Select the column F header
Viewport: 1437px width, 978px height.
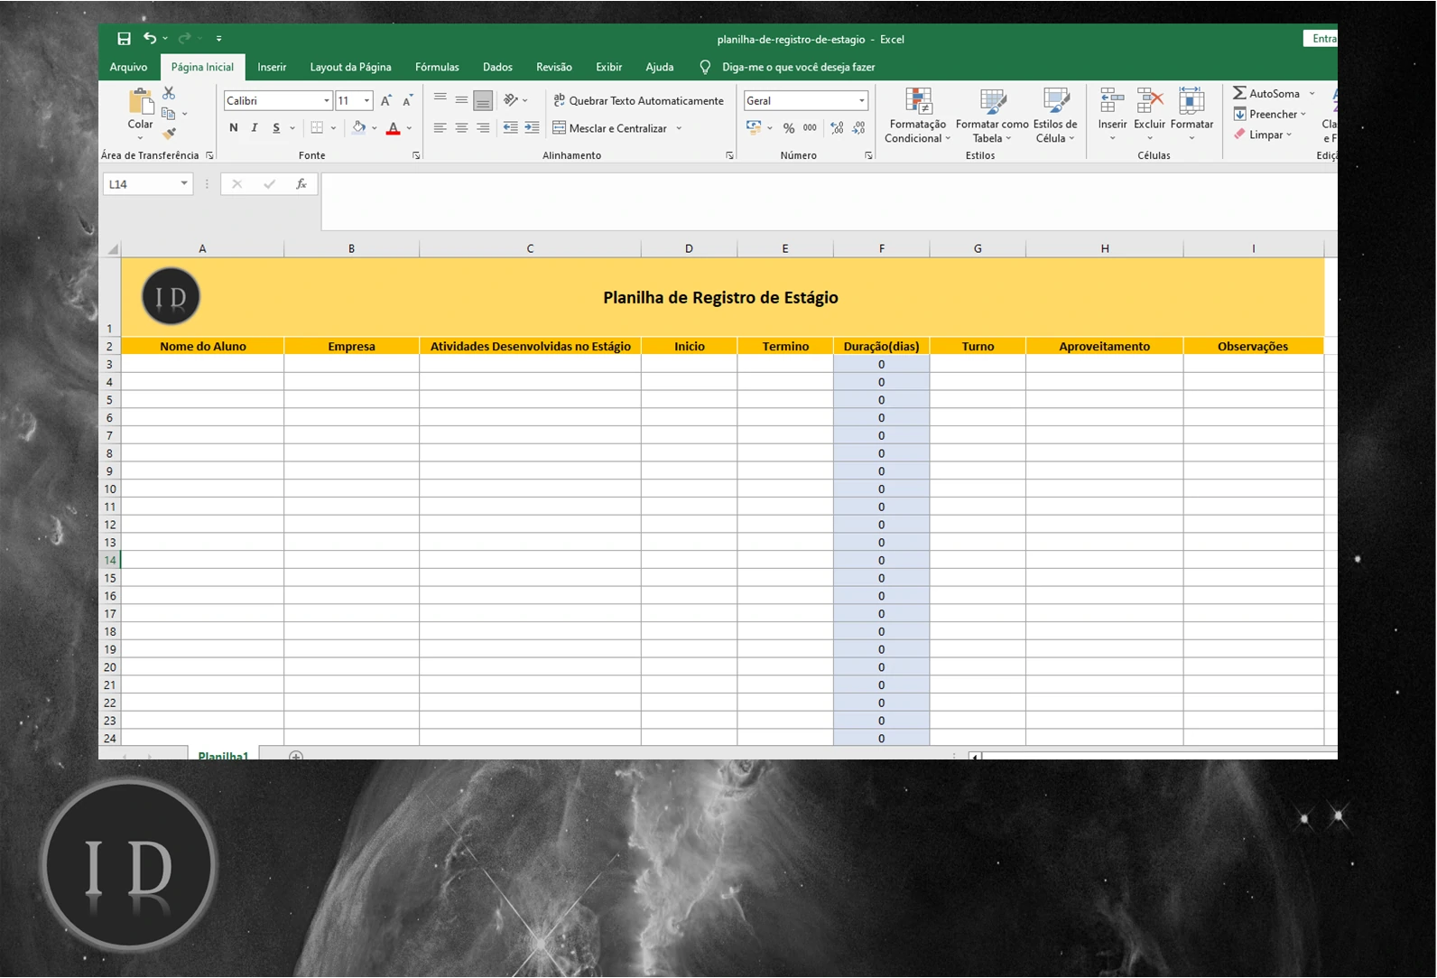click(881, 248)
